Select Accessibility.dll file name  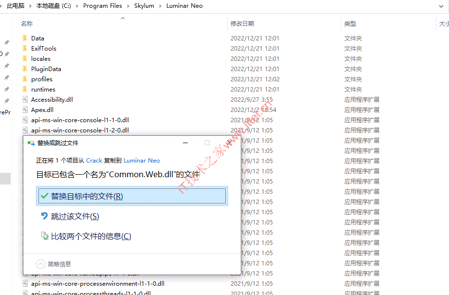(52, 99)
